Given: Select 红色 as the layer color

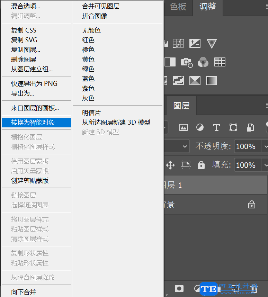Looking at the screenshot, I should point(88,40).
